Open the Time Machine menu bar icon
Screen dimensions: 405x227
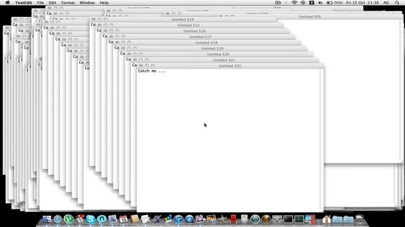click(303, 3)
